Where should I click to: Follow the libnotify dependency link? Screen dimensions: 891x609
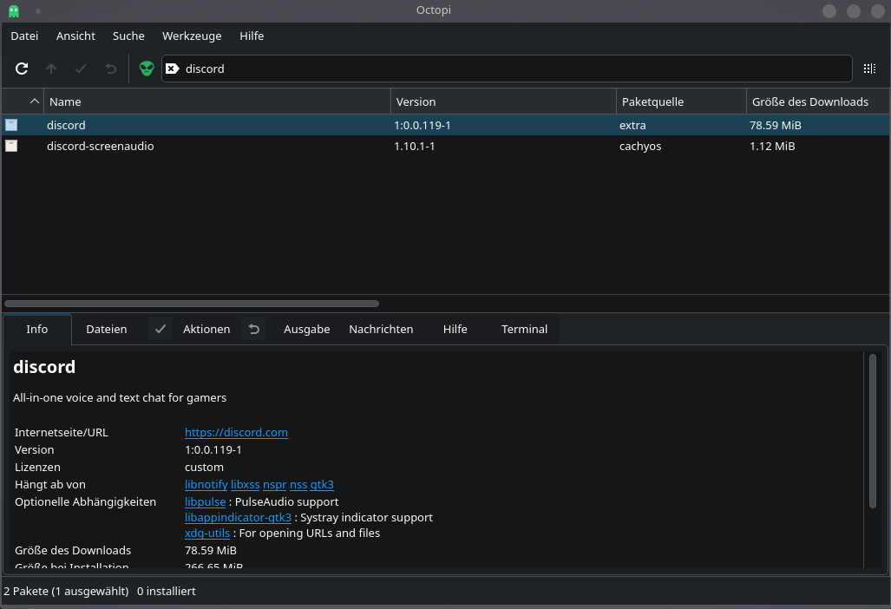tap(206, 485)
